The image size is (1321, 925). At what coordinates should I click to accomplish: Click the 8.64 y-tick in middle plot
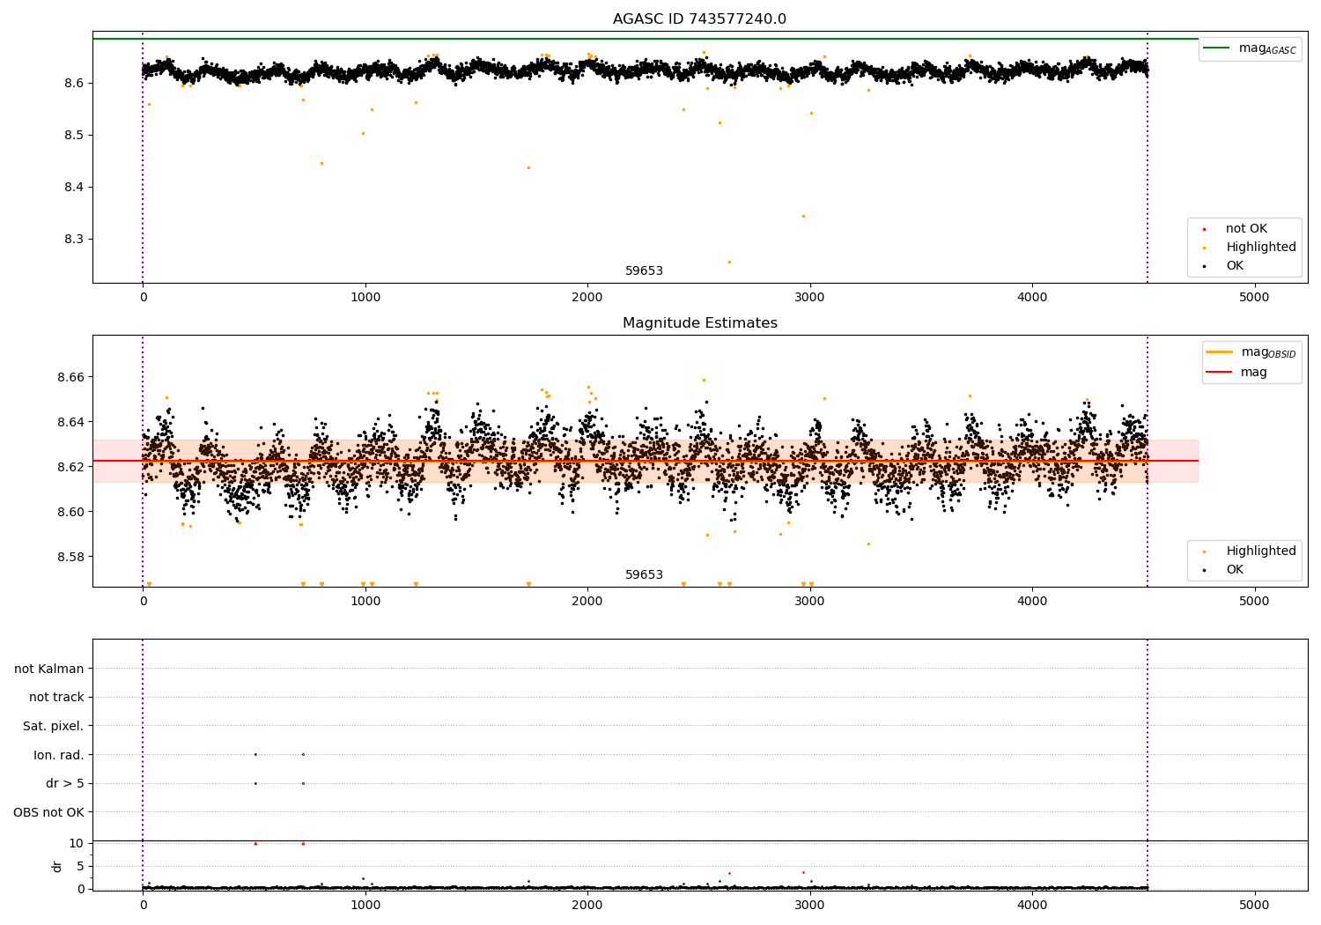tap(70, 422)
